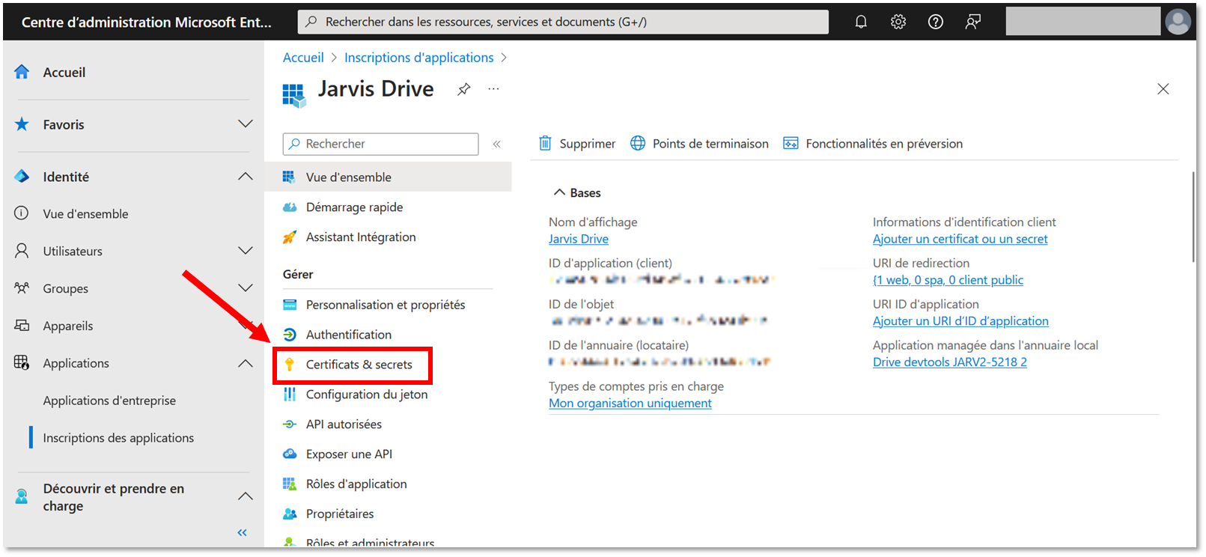Open the user account avatar
The image size is (1206, 557).
tap(1178, 22)
